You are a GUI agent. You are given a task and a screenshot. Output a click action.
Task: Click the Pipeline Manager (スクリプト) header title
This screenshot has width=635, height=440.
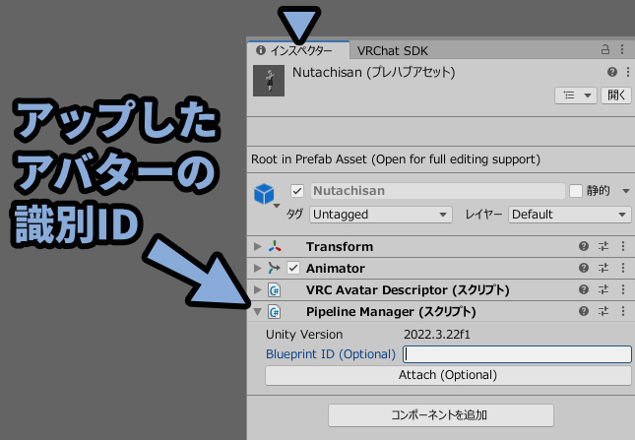pyautogui.click(x=391, y=312)
